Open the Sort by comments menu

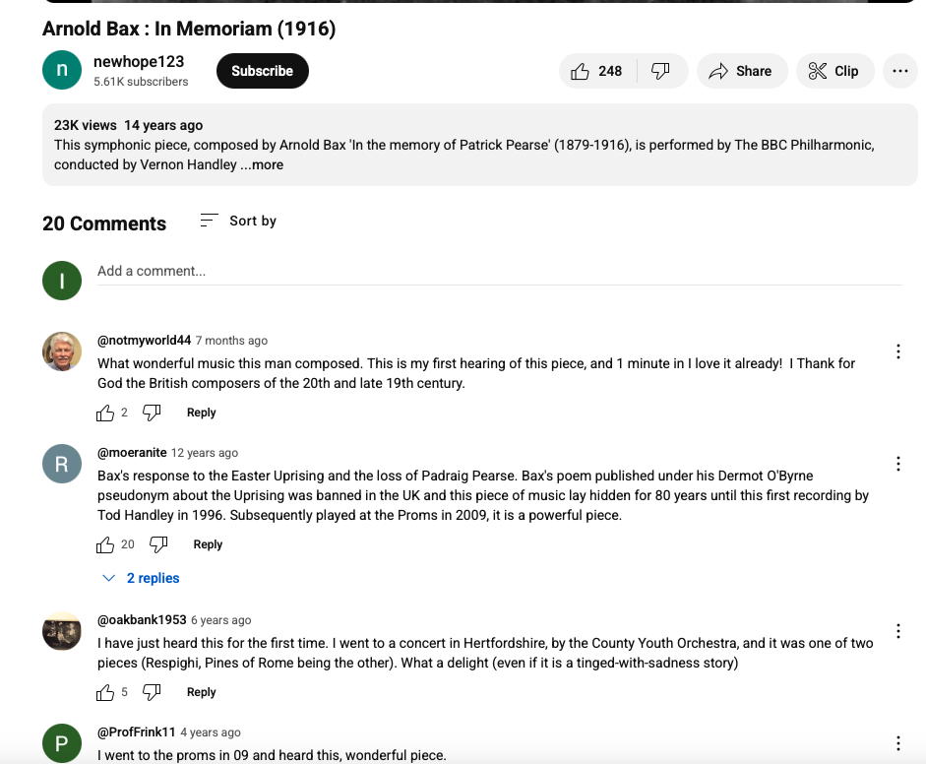pos(238,221)
